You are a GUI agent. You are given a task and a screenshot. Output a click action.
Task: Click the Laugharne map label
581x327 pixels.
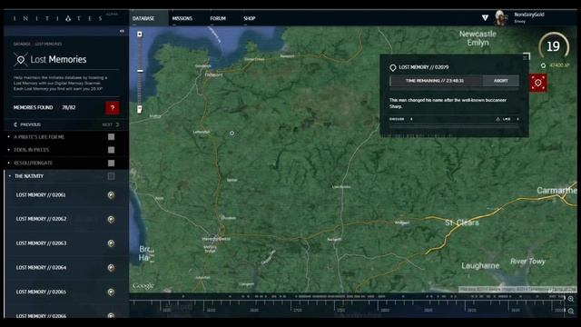(x=480, y=266)
